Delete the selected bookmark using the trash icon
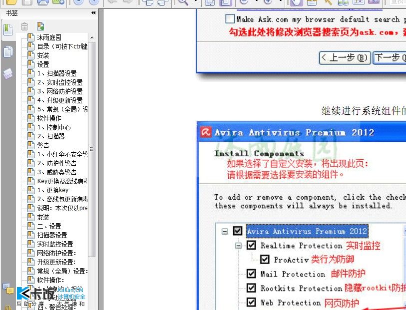Image resolution: width=406 pixels, height=310 pixels. click(x=24, y=26)
